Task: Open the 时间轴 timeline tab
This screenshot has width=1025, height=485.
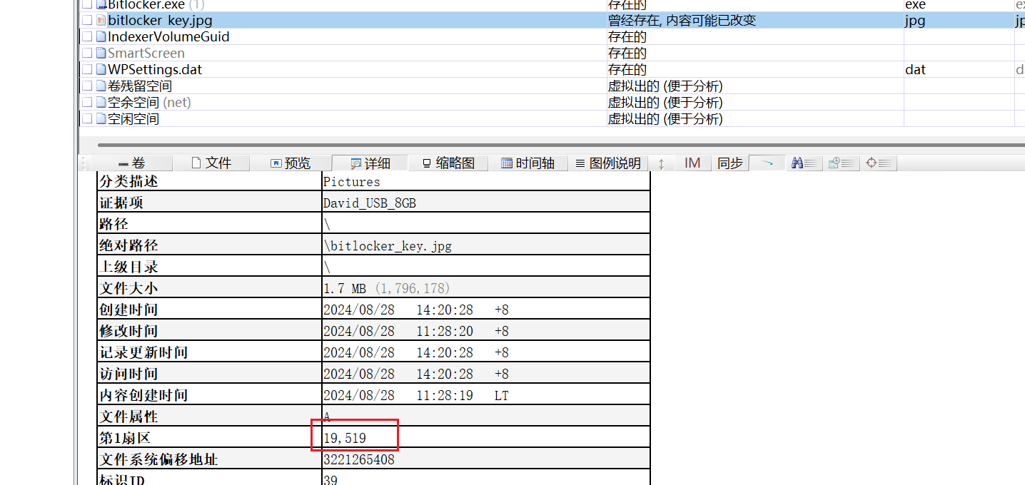Action: 527,163
